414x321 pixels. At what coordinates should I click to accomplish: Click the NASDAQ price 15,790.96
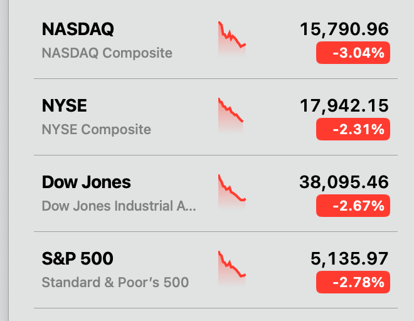(x=344, y=29)
